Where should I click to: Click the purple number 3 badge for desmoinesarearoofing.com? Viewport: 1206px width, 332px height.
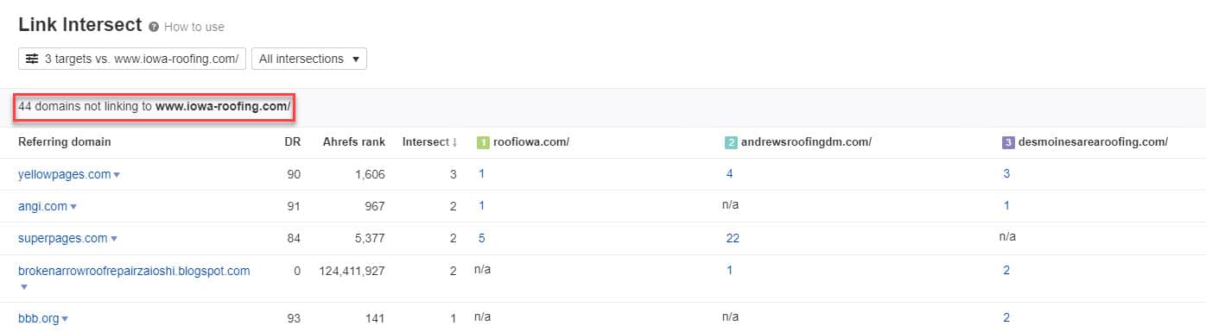pos(1008,142)
